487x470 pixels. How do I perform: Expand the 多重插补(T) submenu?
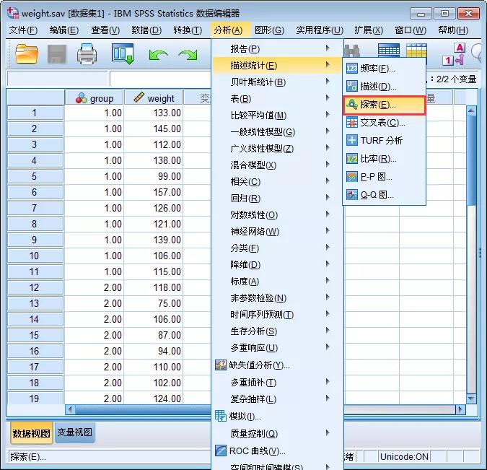point(277,383)
